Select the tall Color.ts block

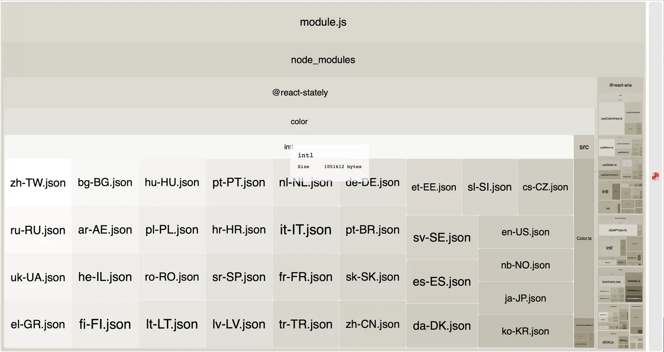pyautogui.click(x=584, y=238)
